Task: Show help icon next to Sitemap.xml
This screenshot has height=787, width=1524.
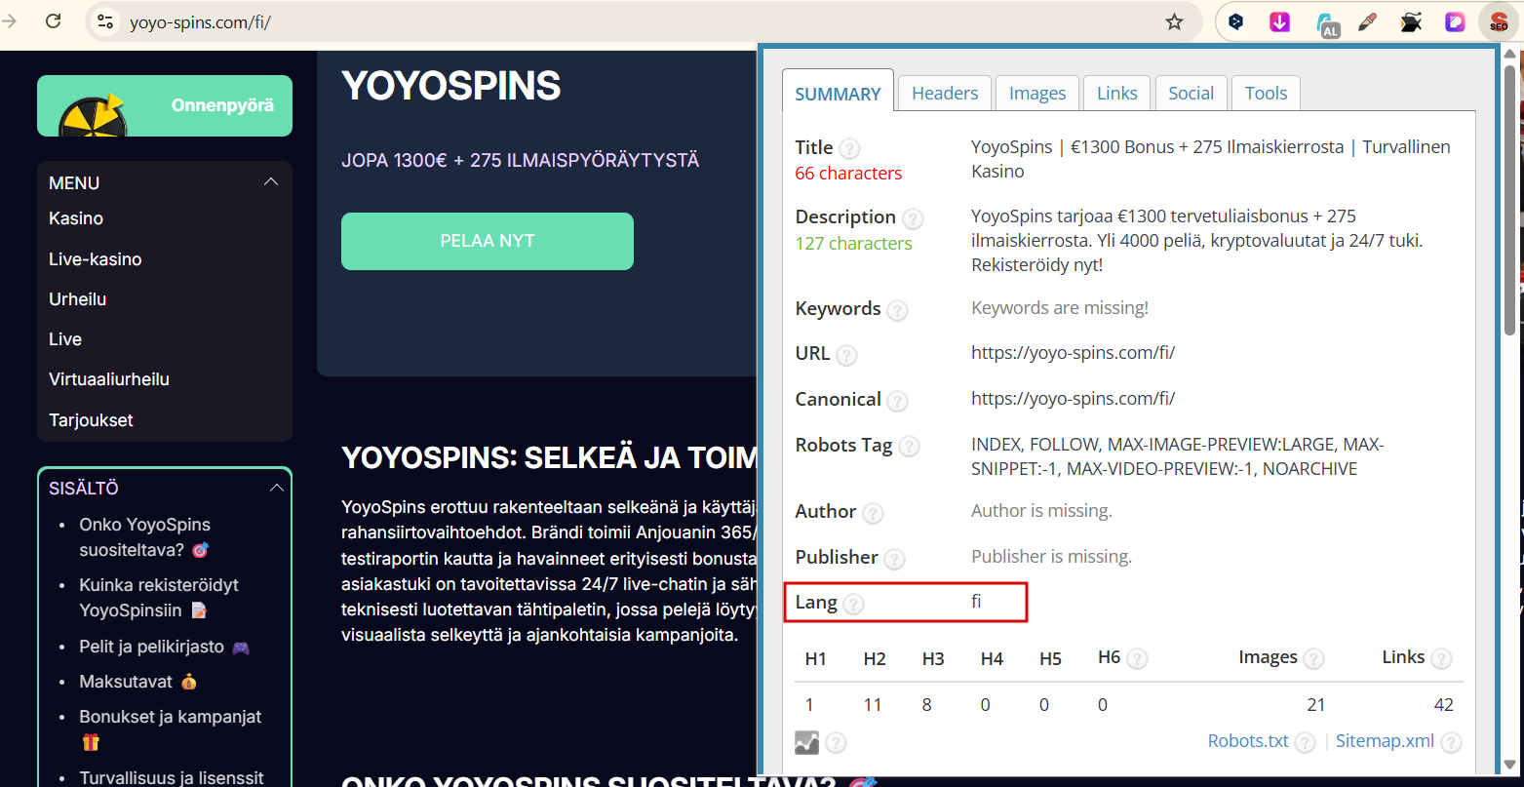Action: click(1451, 743)
